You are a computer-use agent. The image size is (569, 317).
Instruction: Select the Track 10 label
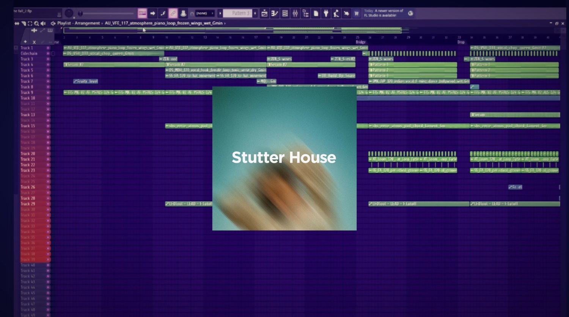click(28, 98)
